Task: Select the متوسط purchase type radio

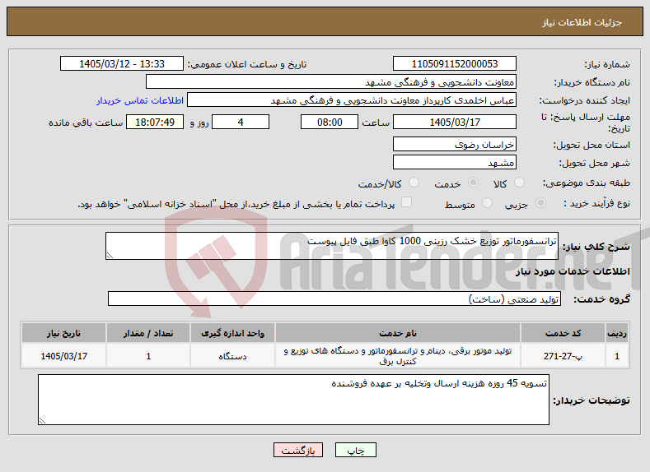Action: tap(488, 203)
